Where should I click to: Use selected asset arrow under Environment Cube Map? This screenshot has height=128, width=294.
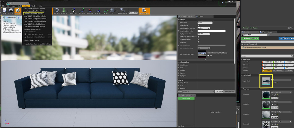[208, 55]
